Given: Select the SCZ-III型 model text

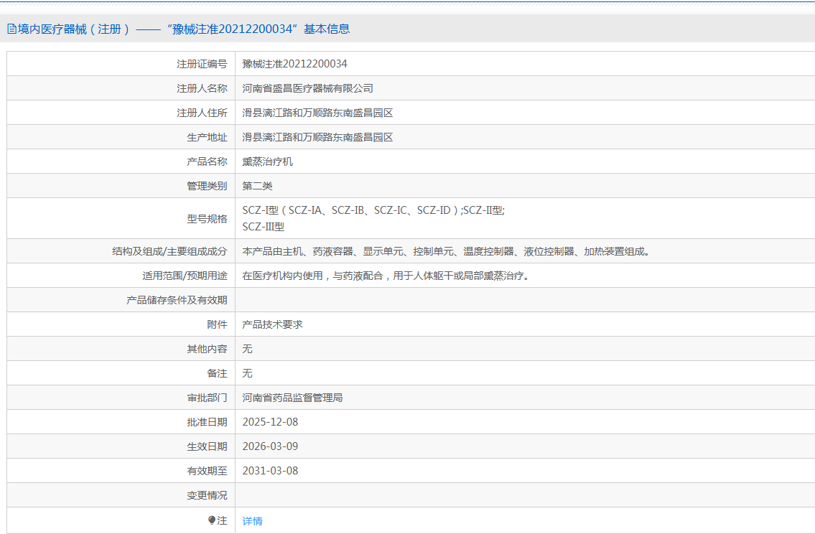Looking at the screenshot, I should pos(263,227).
